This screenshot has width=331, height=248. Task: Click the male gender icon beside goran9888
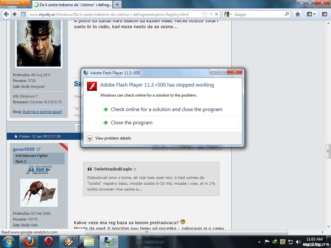pyautogui.click(x=38, y=149)
